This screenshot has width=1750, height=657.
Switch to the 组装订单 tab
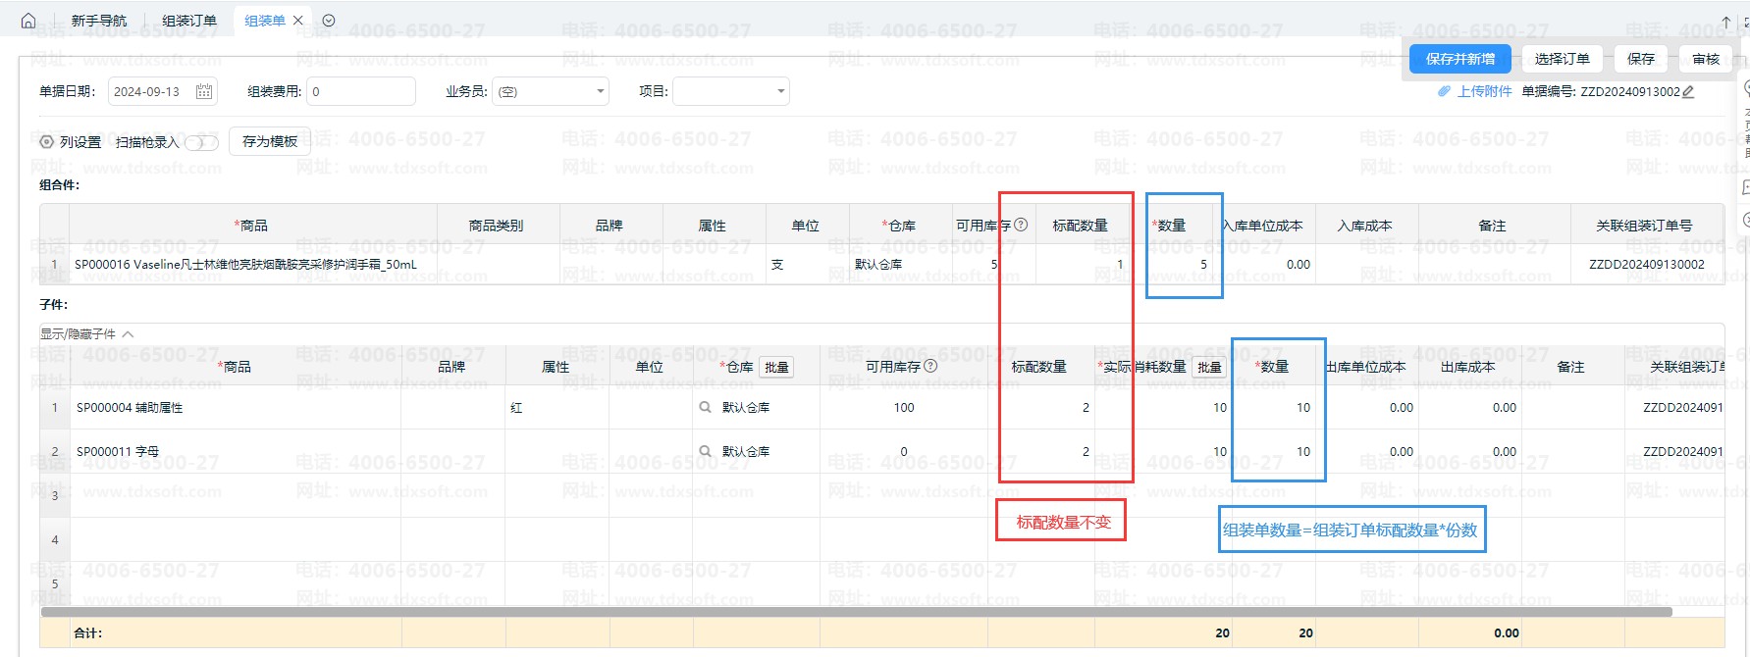coord(189,21)
